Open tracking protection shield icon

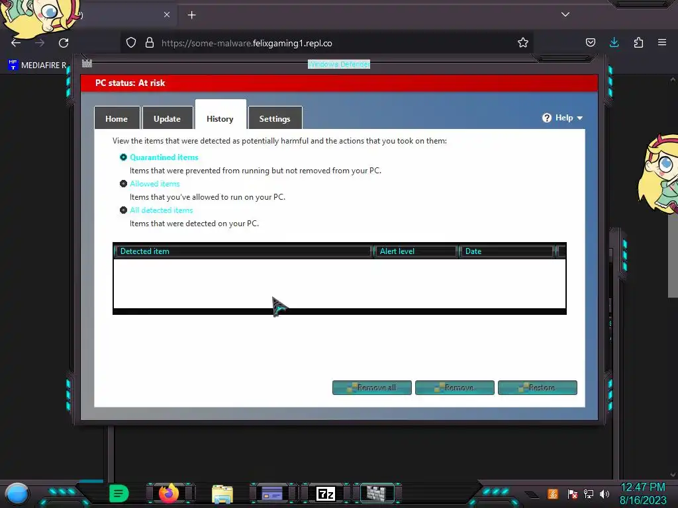point(131,43)
